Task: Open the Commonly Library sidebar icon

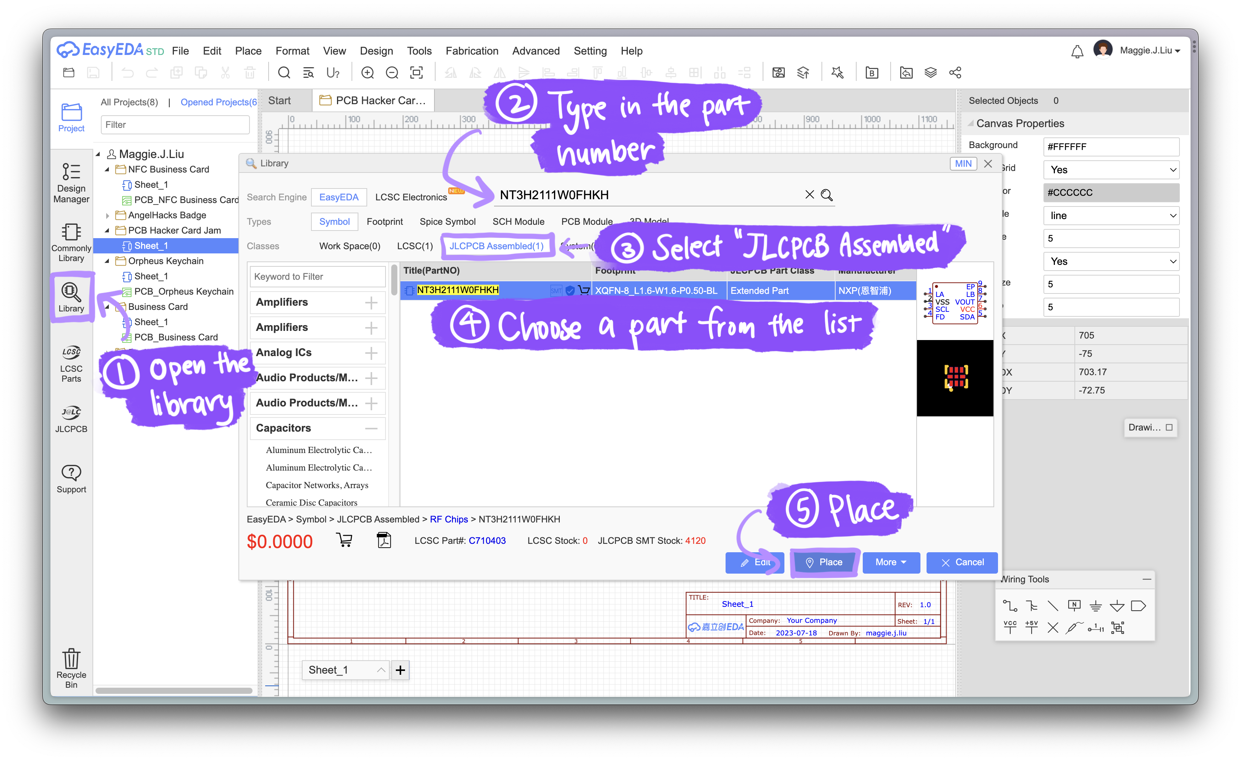Action: click(71, 243)
